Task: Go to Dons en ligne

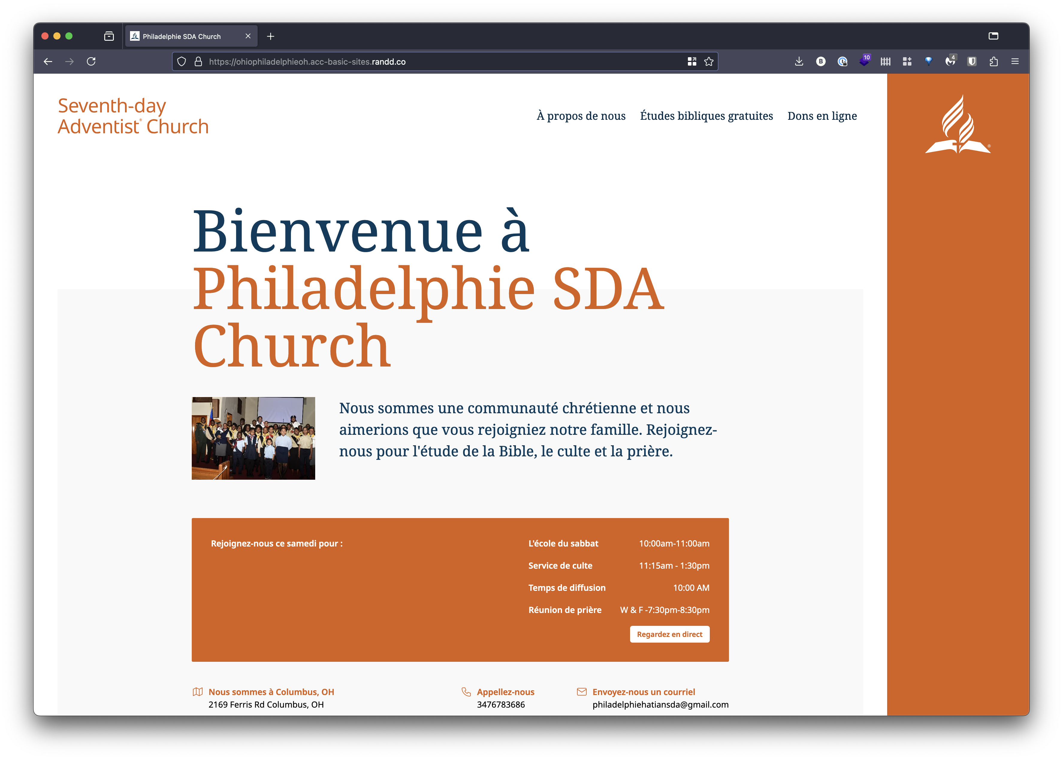Action: (822, 116)
